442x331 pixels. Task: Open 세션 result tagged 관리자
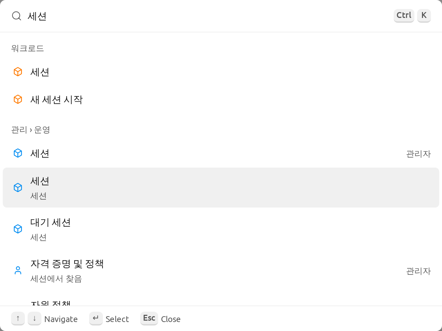tap(221, 153)
